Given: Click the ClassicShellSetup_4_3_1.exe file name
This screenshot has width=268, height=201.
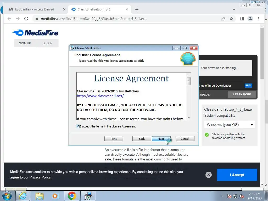Looking at the screenshot, I should [x=228, y=109].
